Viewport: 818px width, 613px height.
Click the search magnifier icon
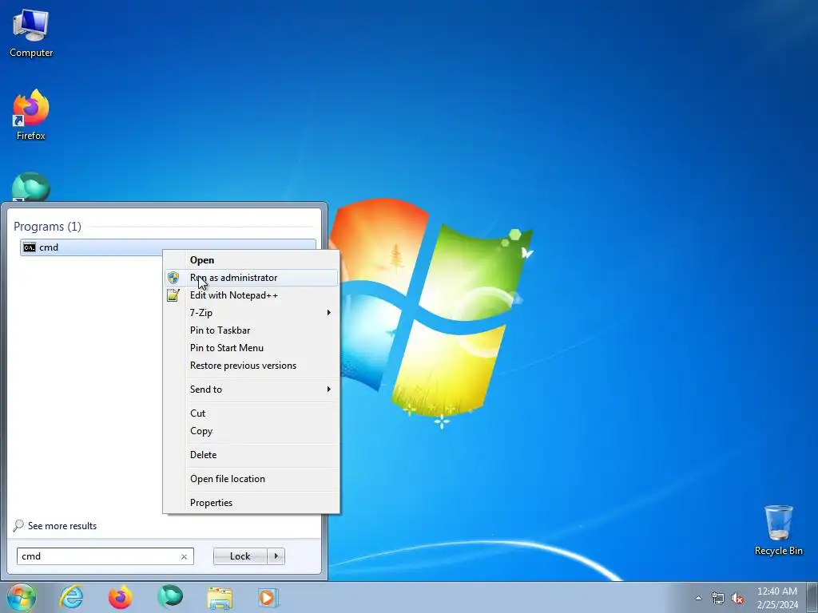(x=18, y=525)
